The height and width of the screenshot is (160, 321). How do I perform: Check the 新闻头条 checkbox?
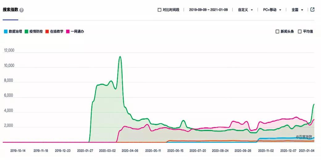[277, 31]
